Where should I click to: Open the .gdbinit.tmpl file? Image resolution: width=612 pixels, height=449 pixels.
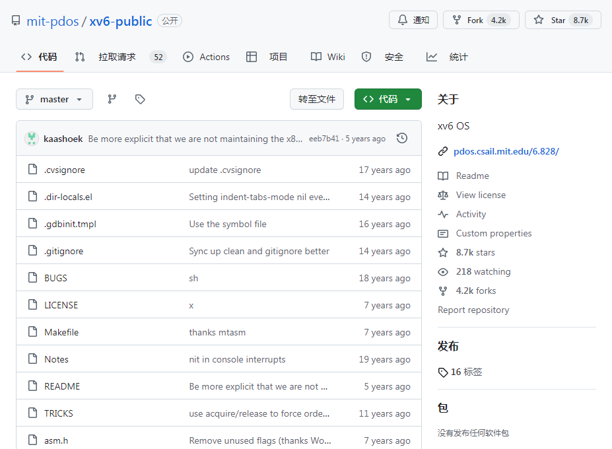(70, 224)
